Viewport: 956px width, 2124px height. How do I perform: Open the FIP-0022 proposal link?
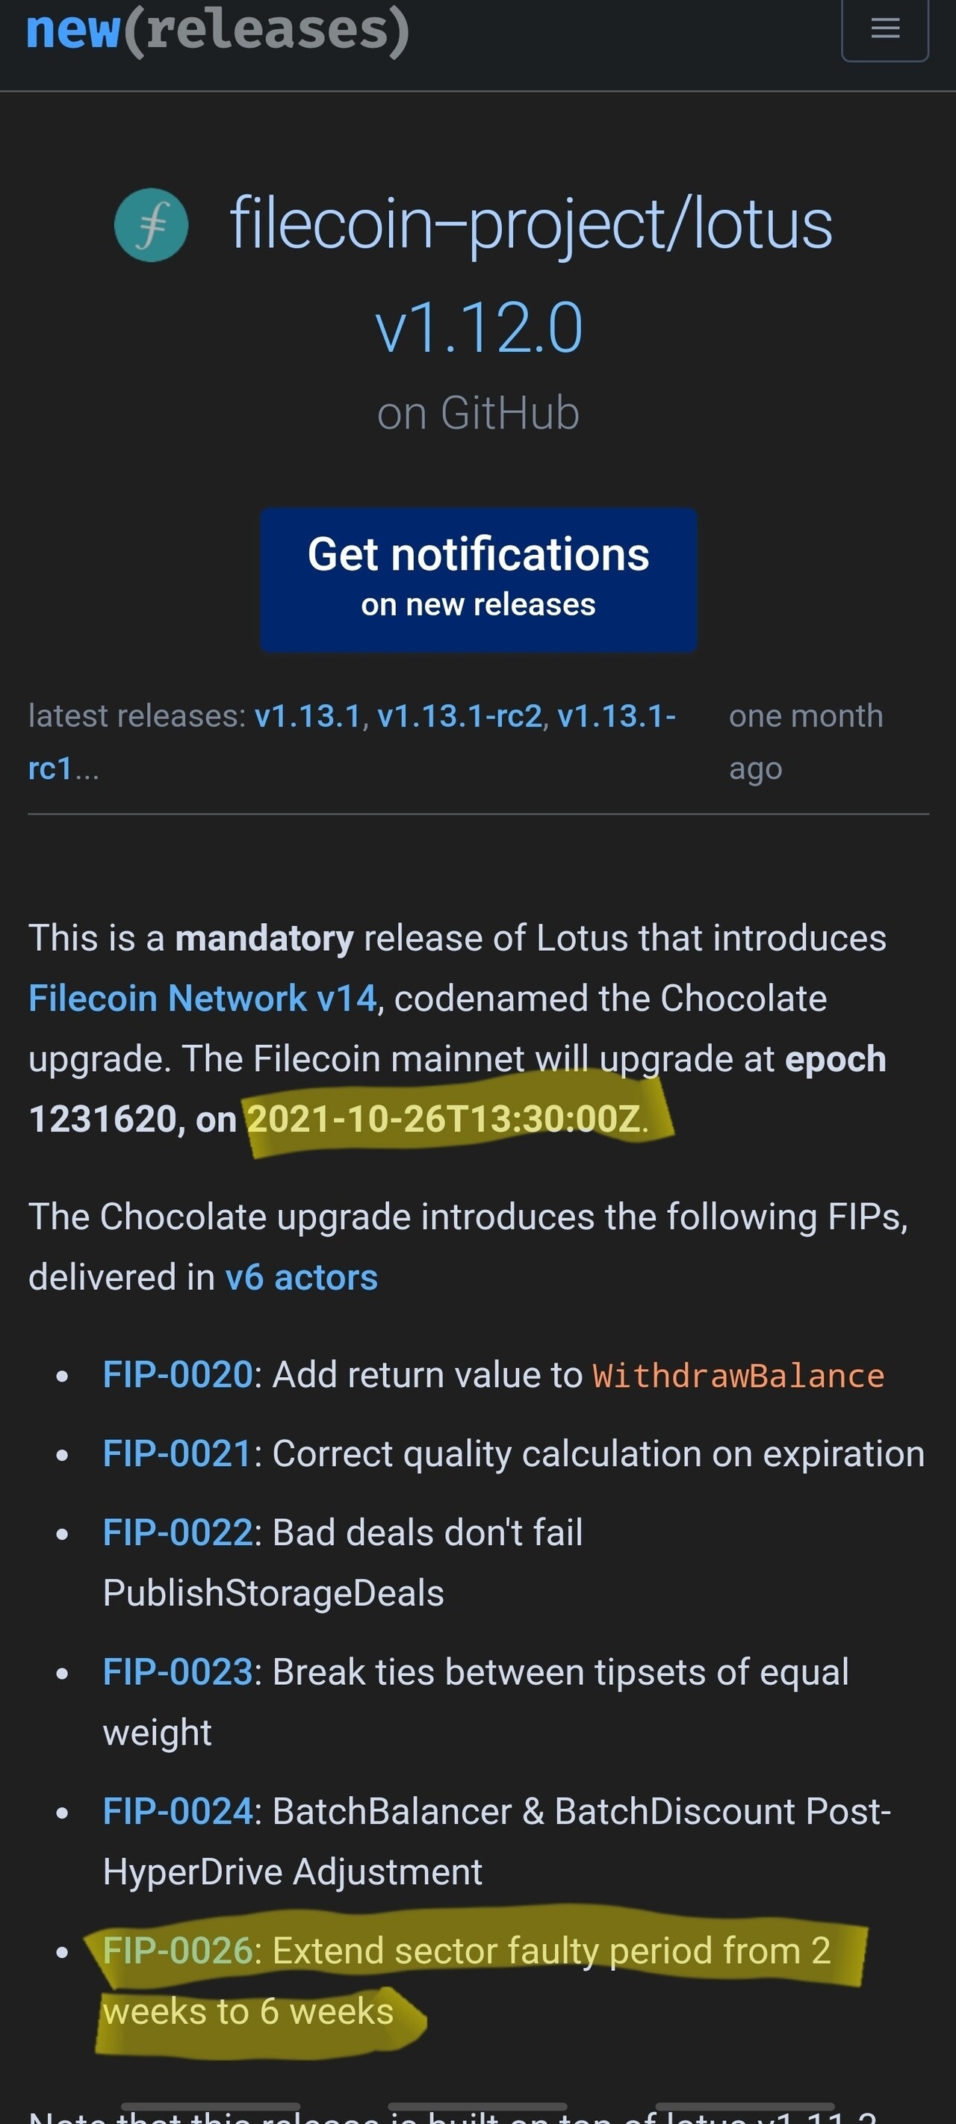[x=177, y=1533]
